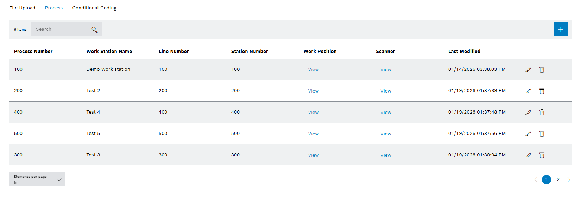Delete the Demo Work station row
This screenshot has height=204, width=581.
[542, 69]
